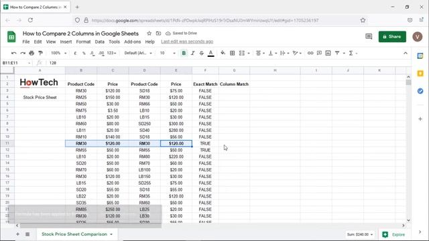429x241 pixels.
Task: Open text rotation dropdown
Action: tap(297, 53)
